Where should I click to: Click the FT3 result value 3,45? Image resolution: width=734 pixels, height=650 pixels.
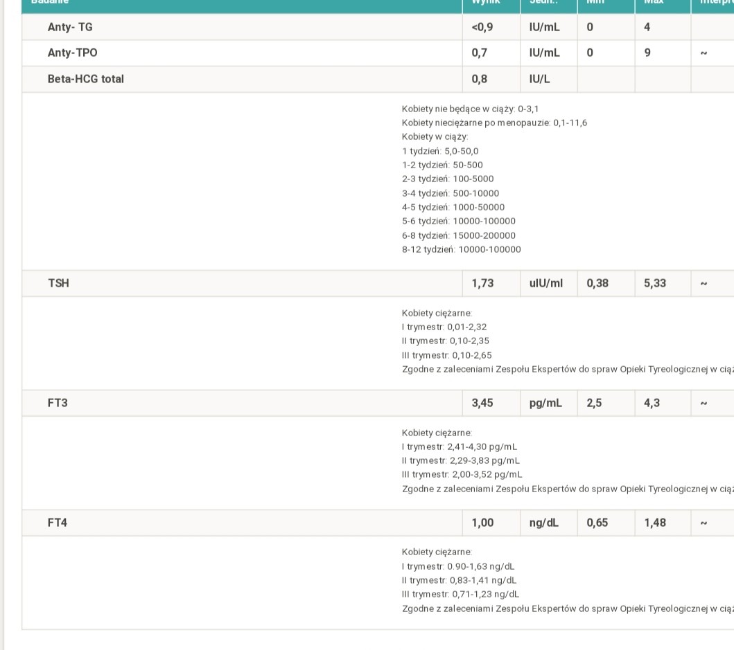pyautogui.click(x=482, y=404)
